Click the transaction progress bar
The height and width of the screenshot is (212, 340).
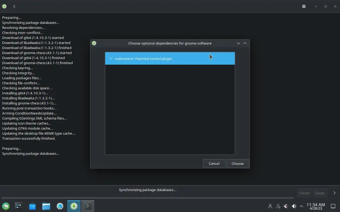(148, 198)
